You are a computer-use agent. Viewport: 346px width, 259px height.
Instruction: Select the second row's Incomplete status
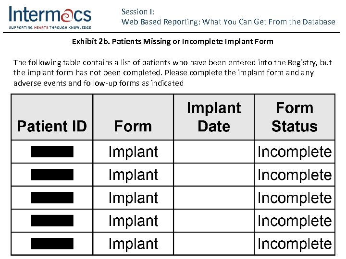[x=295, y=175]
